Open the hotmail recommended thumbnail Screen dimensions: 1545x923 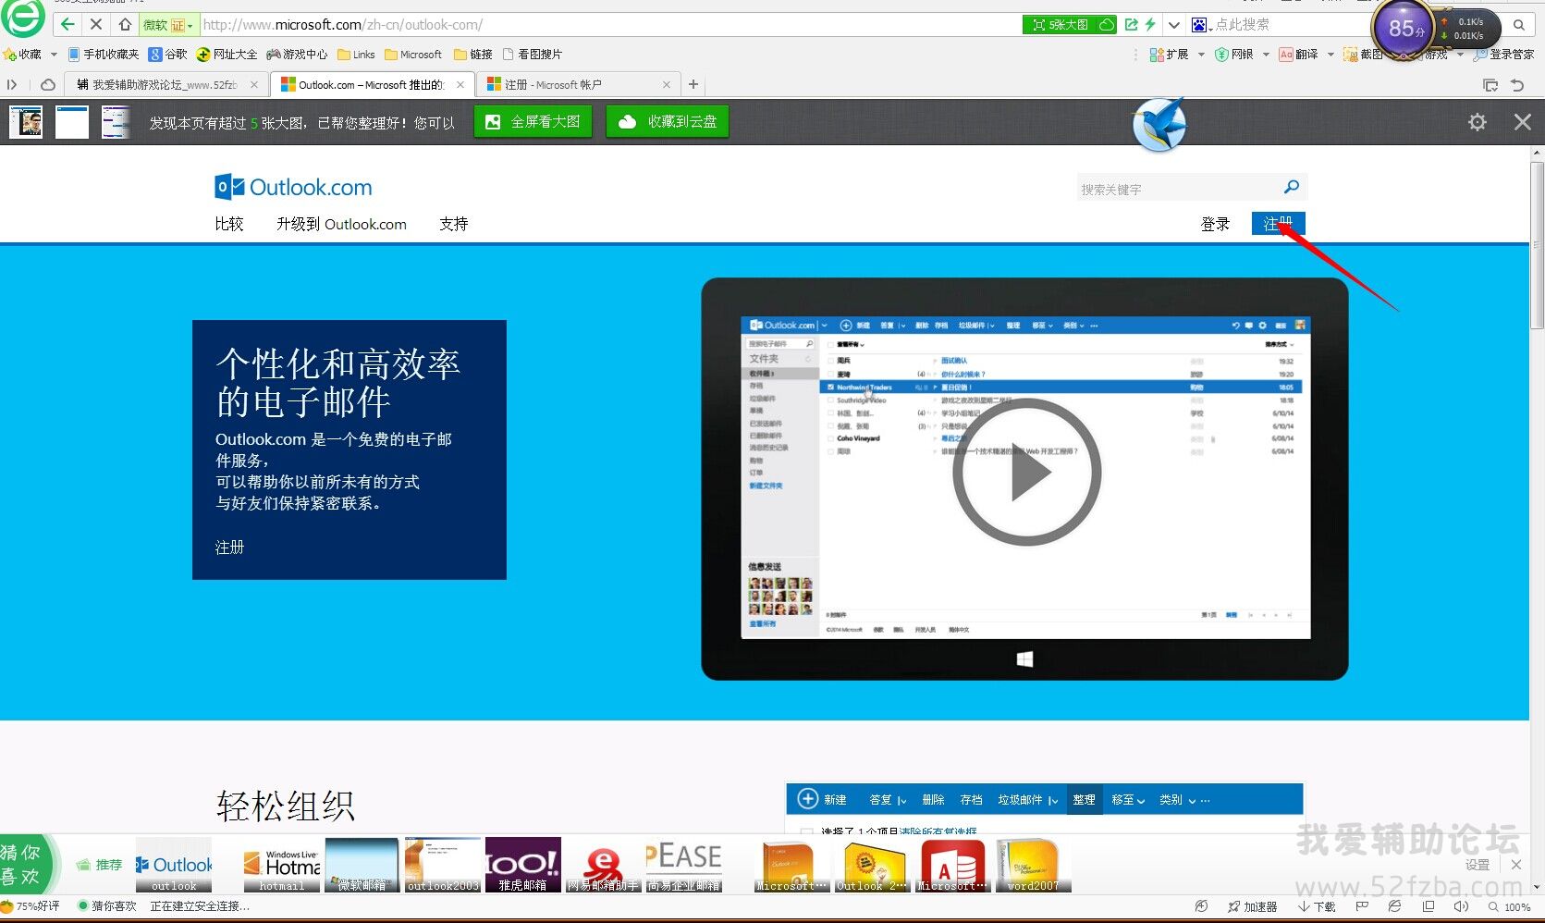click(281, 865)
